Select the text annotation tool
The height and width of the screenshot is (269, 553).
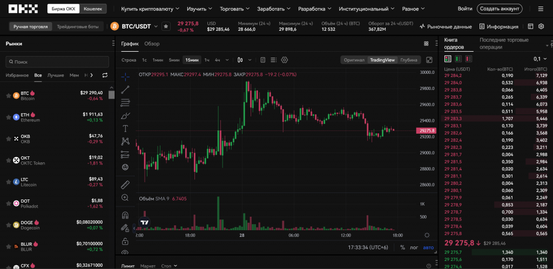(125, 128)
